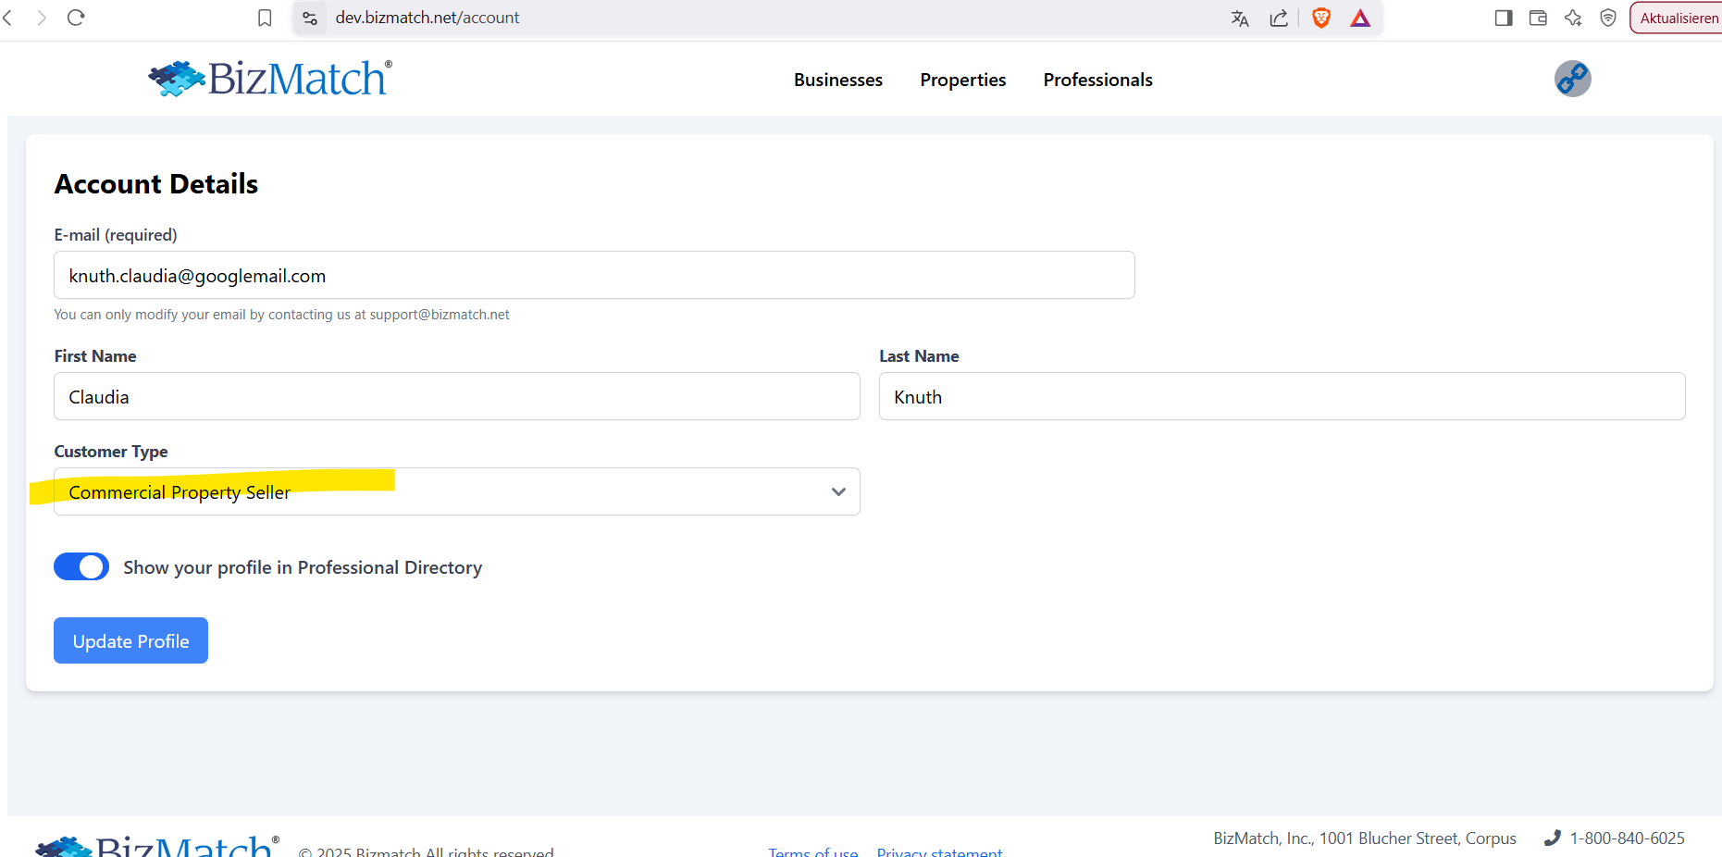1722x857 pixels.
Task: Click the Aktualisieren update button
Action: pos(1678,18)
